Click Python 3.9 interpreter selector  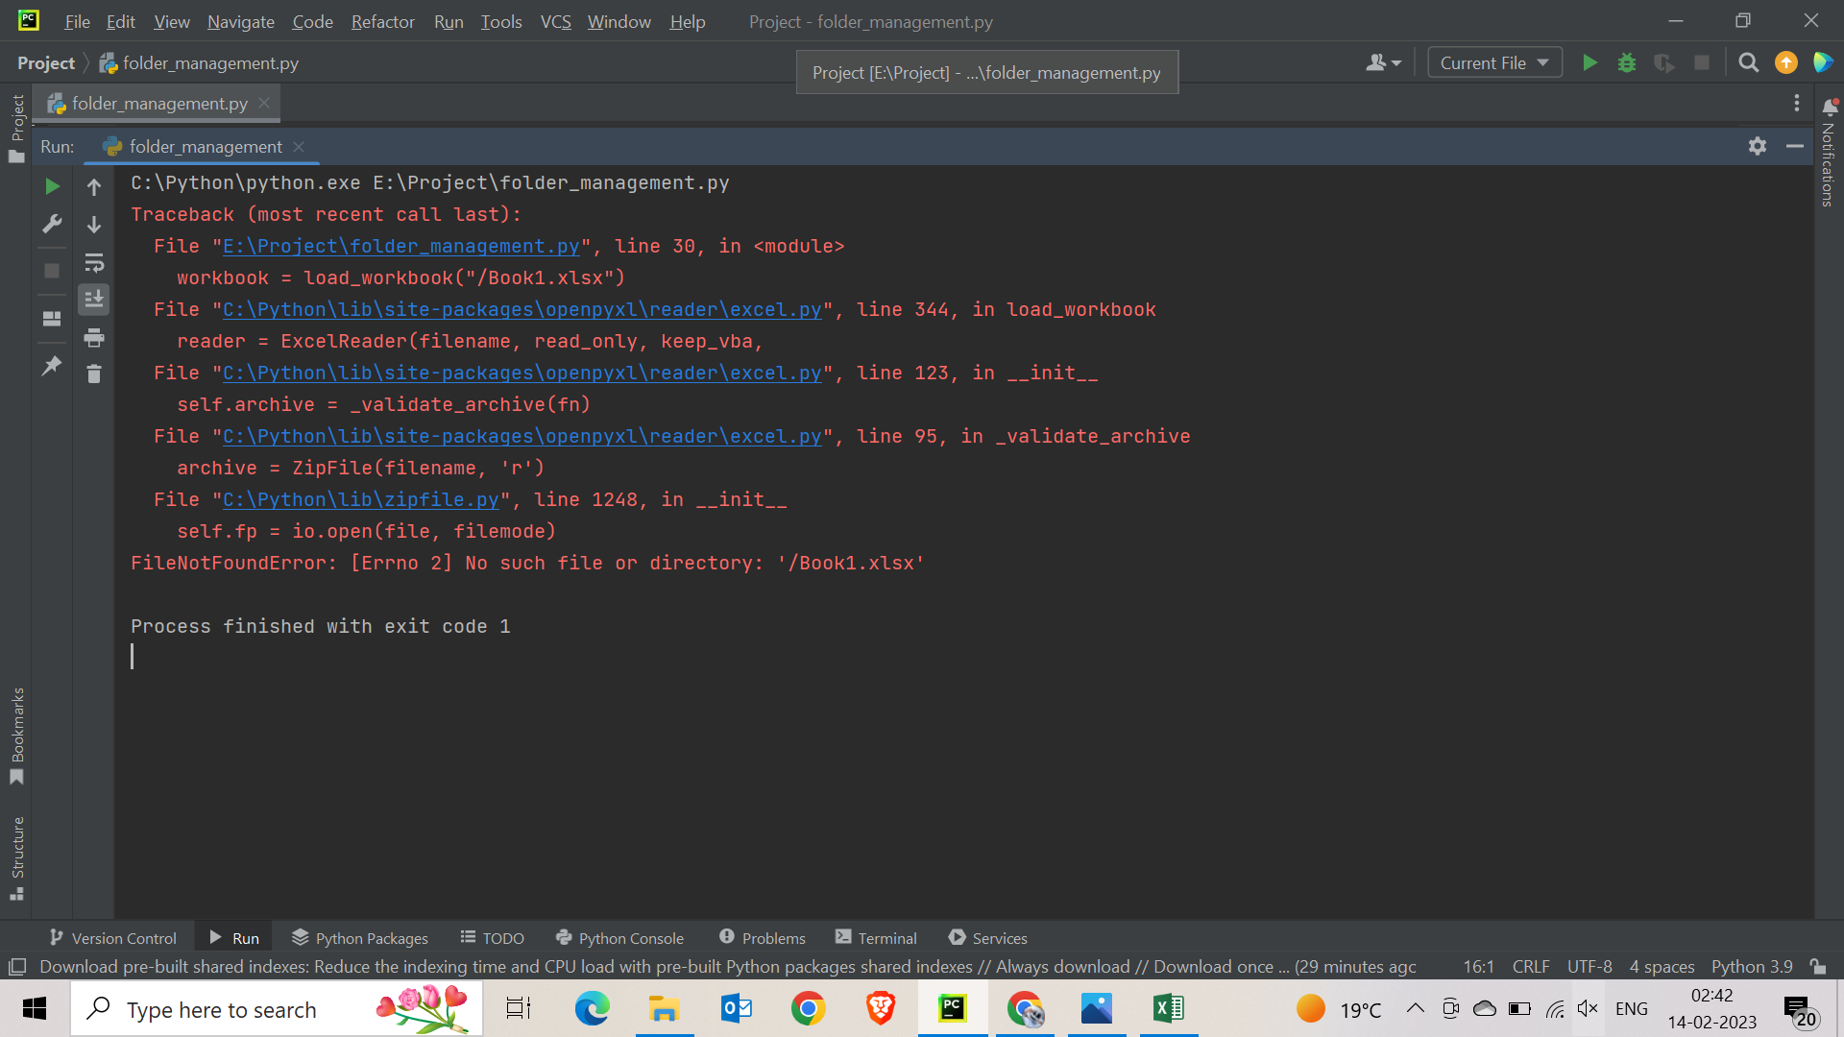click(1752, 966)
